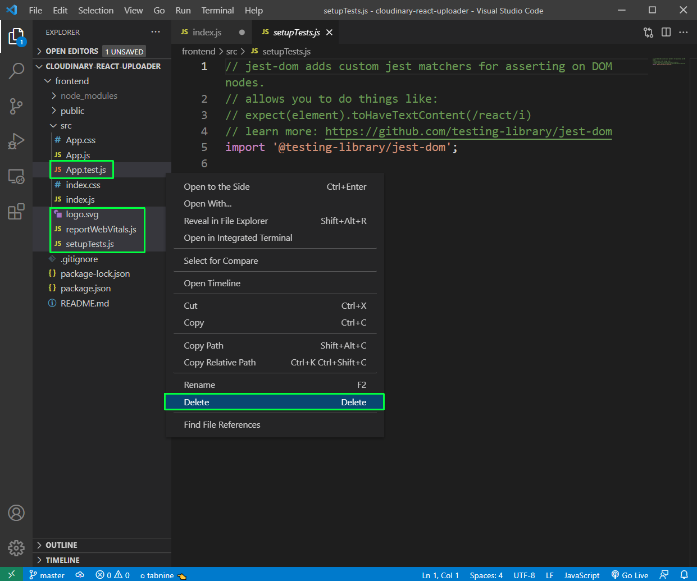
Task: Expand the Timeline section
Action: tap(102, 560)
